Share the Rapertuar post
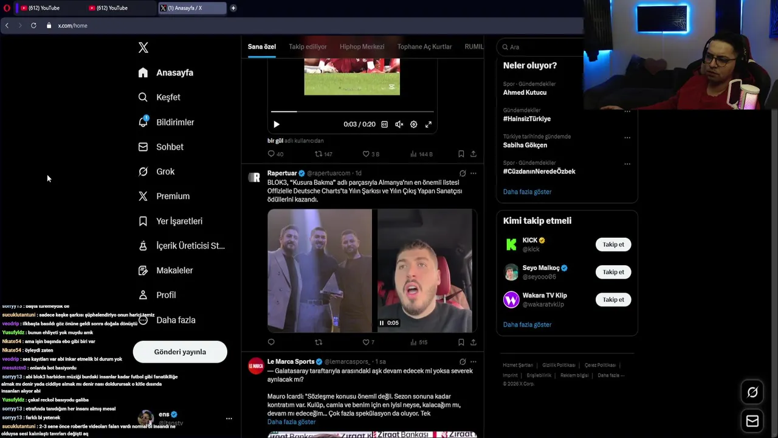The height and width of the screenshot is (438, 778). point(473,342)
